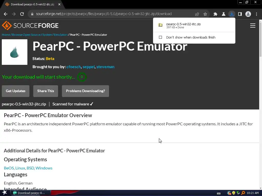Bookmark this page with the star
This screenshot has height=196, width=262.
point(205,14)
